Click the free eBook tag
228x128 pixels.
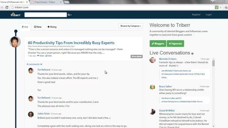coord(136,57)
